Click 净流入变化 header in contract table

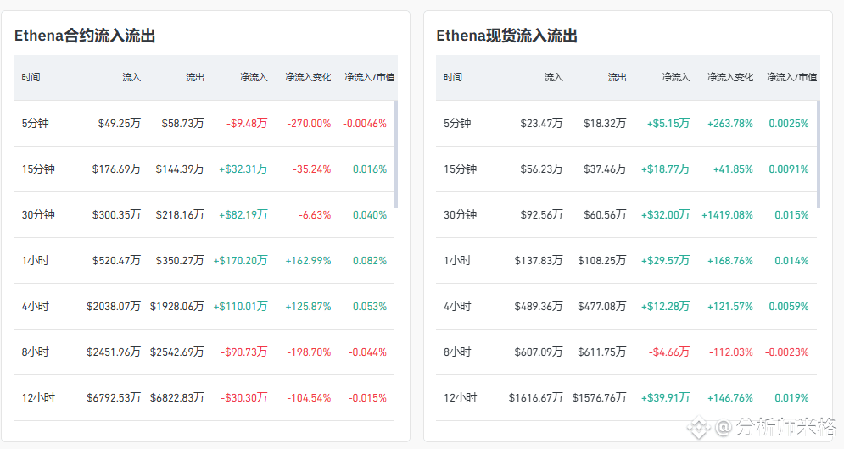click(308, 77)
